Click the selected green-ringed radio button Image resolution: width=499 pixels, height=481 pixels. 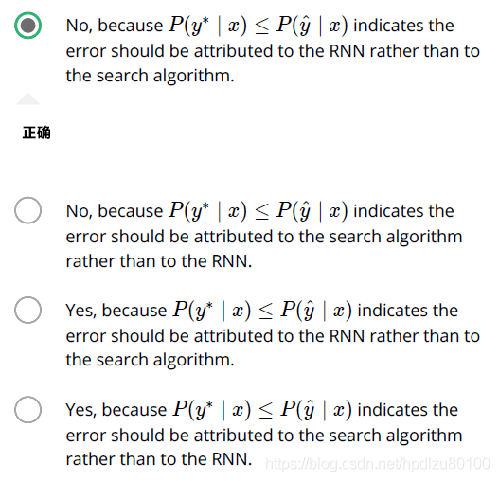[x=28, y=26]
